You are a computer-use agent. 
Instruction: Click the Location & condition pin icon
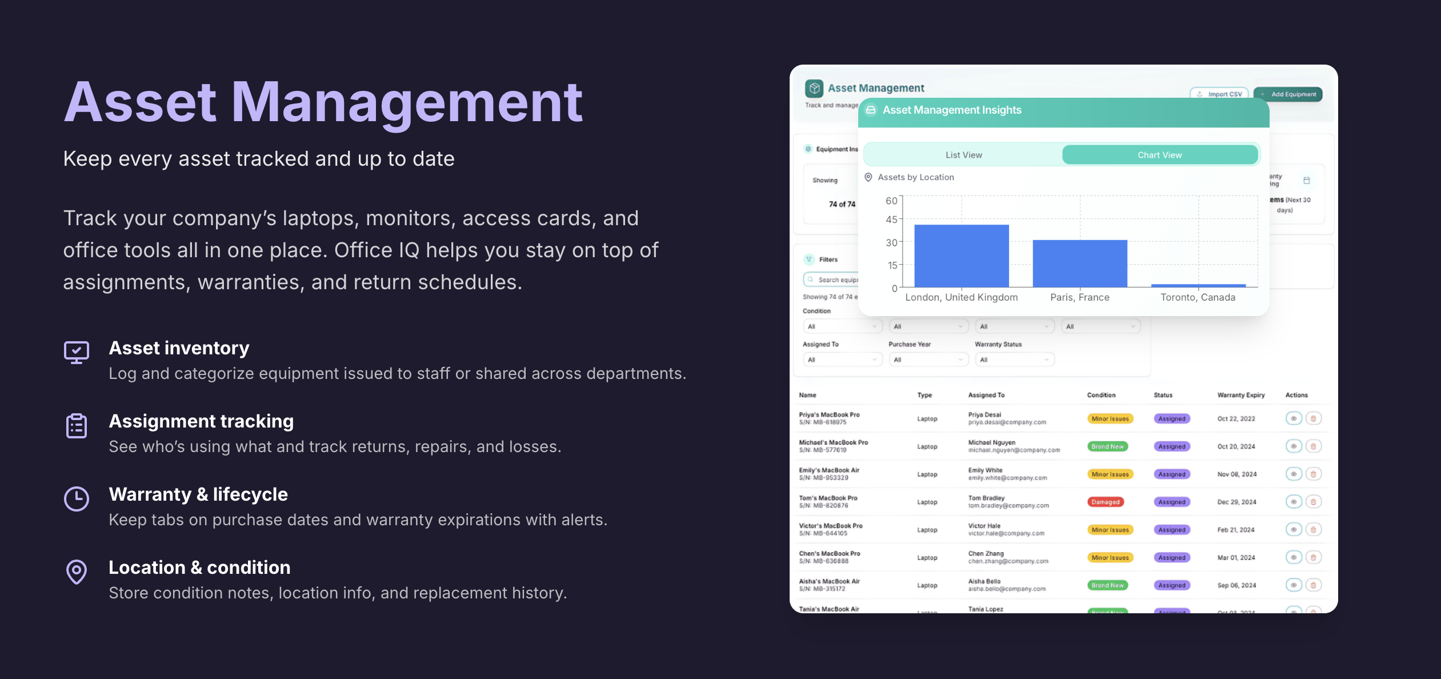77,572
